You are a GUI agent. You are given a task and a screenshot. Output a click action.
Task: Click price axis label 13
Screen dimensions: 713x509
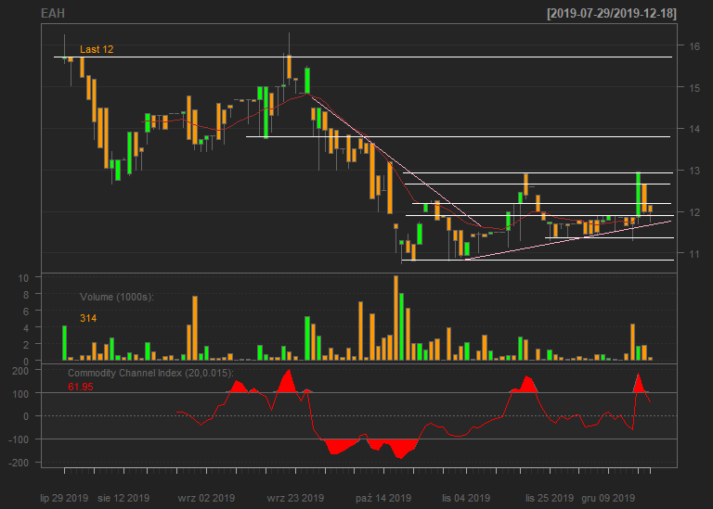[694, 172]
